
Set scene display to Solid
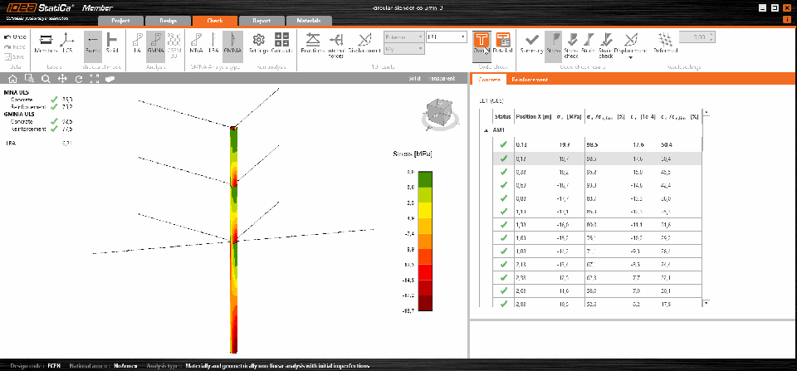(414, 79)
